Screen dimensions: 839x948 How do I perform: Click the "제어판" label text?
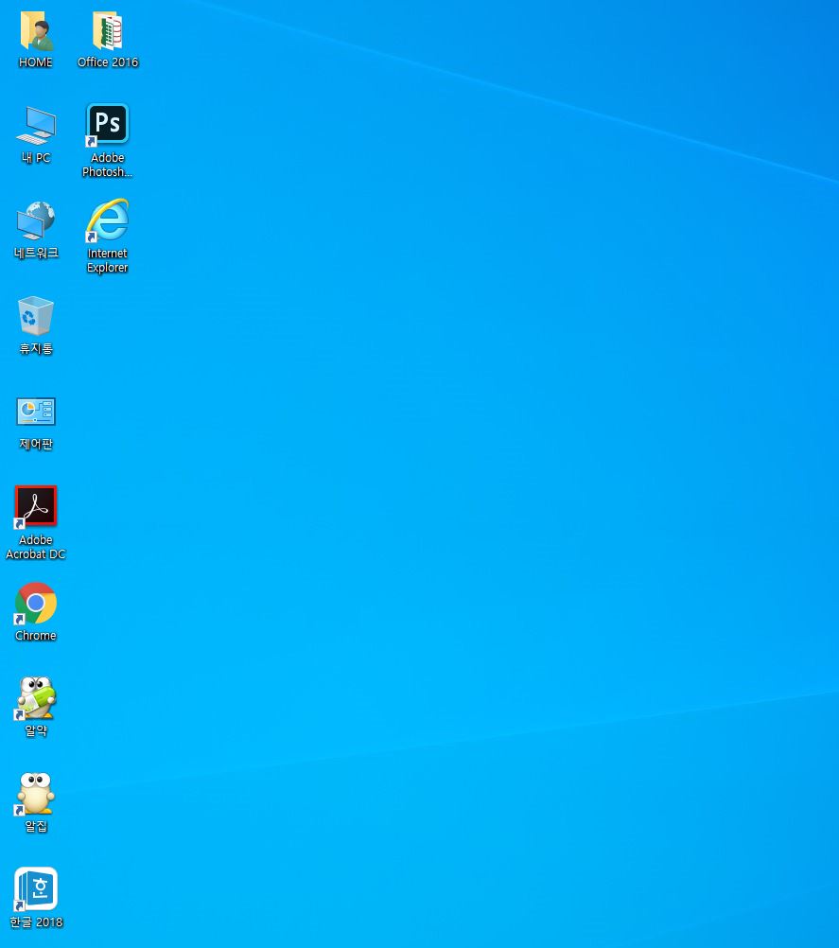[36, 445]
